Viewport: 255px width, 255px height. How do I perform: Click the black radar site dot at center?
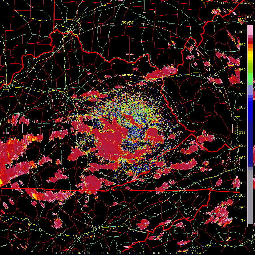[127, 127]
